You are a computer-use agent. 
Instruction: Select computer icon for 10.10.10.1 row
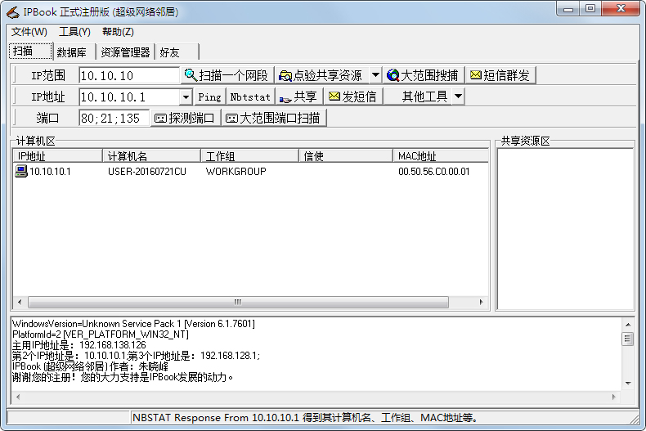coord(20,172)
